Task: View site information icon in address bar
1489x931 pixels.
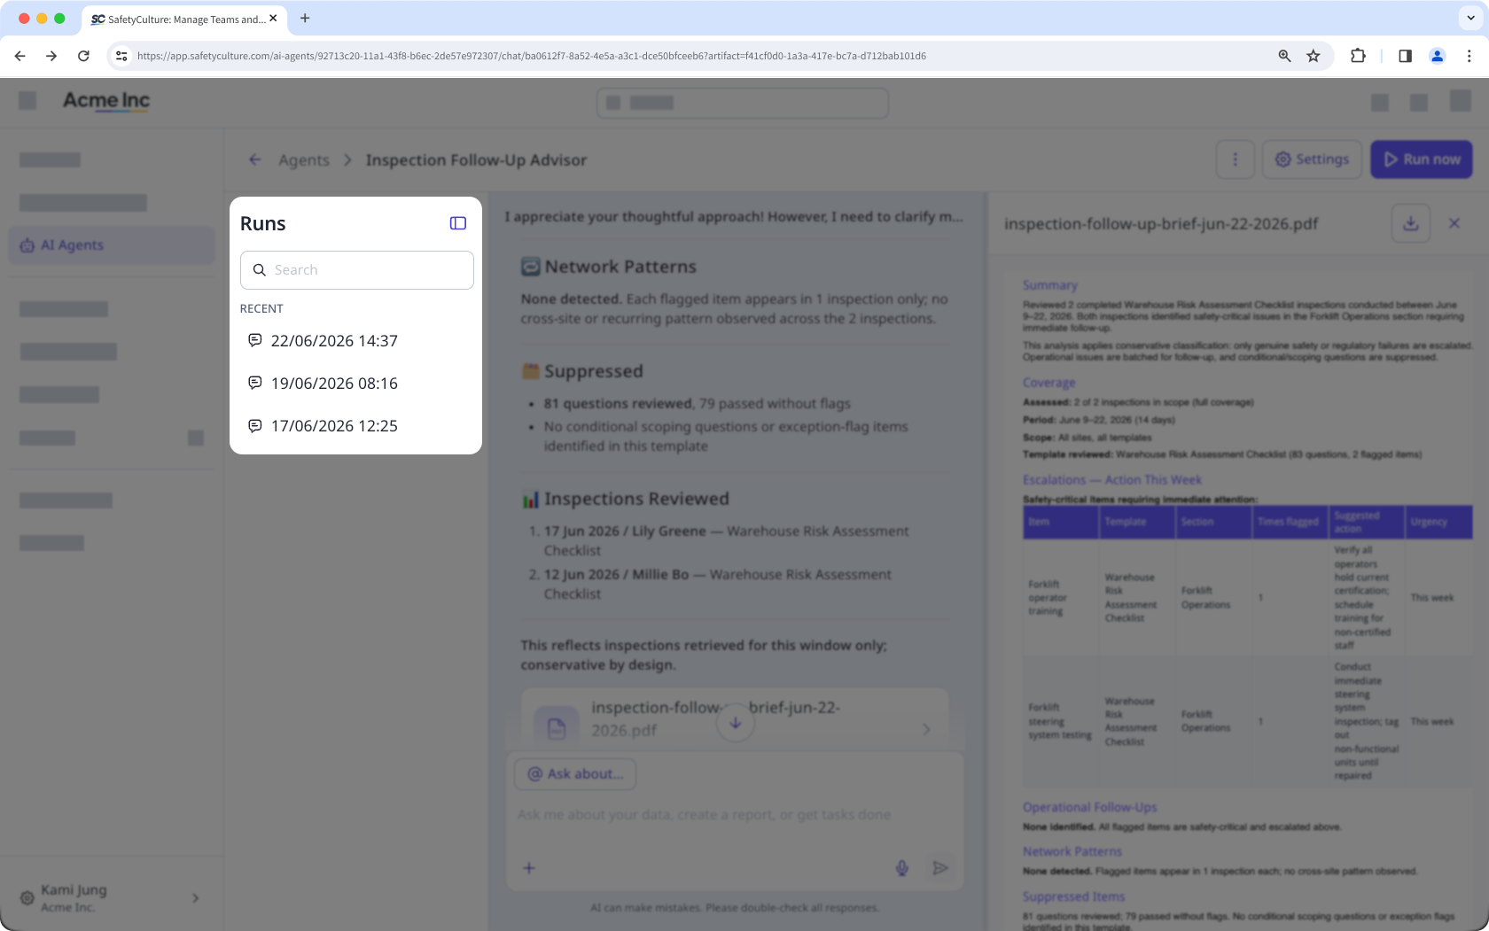Action: click(122, 56)
